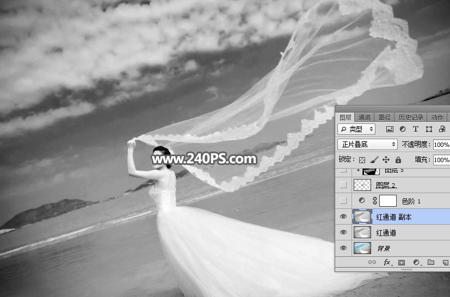Select the 背景 layer thumbnail

click(x=362, y=248)
